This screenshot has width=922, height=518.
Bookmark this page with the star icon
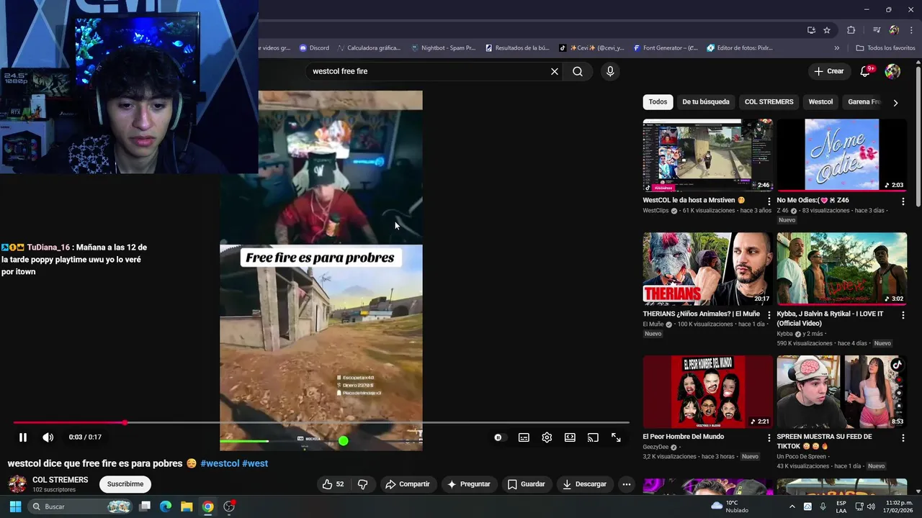(827, 30)
